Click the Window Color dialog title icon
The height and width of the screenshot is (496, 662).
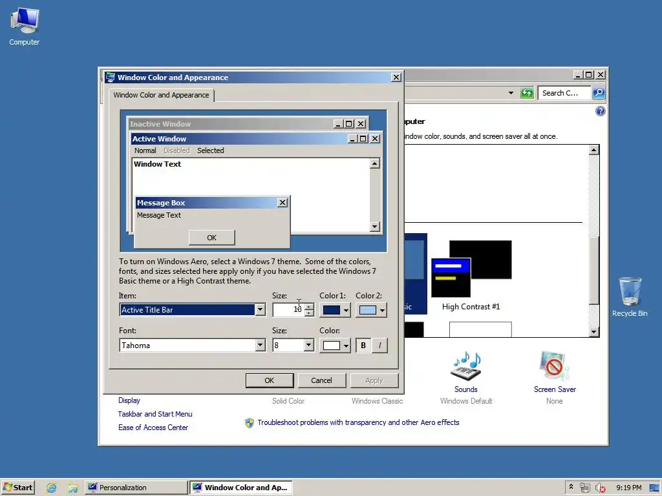110,77
